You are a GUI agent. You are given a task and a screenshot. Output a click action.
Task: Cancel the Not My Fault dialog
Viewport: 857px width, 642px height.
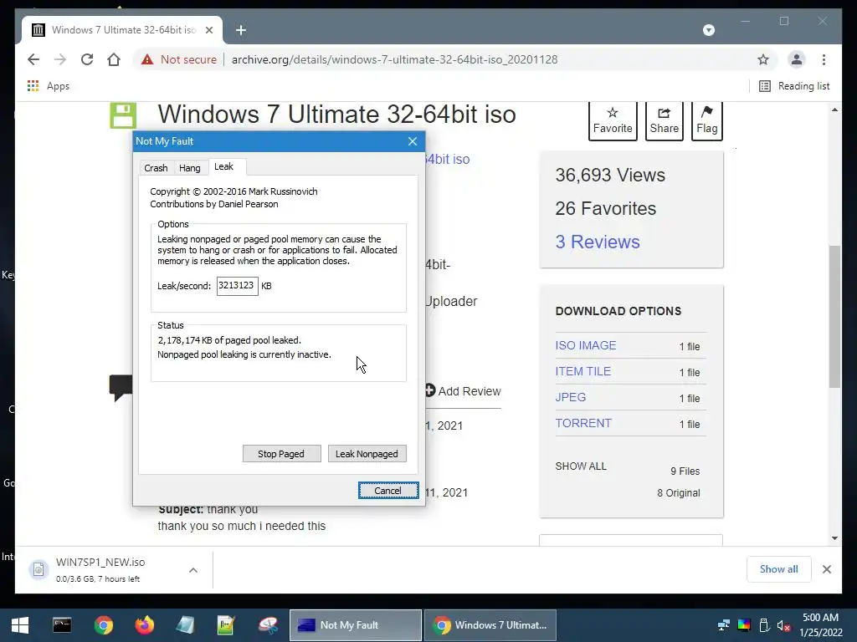(x=388, y=490)
